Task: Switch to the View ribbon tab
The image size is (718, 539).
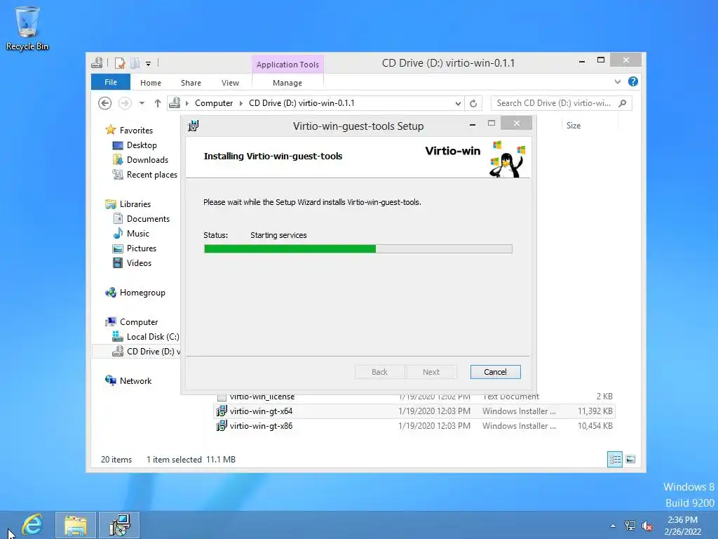Action: pos(230,83)
